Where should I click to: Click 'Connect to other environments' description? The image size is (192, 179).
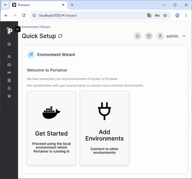105,151
